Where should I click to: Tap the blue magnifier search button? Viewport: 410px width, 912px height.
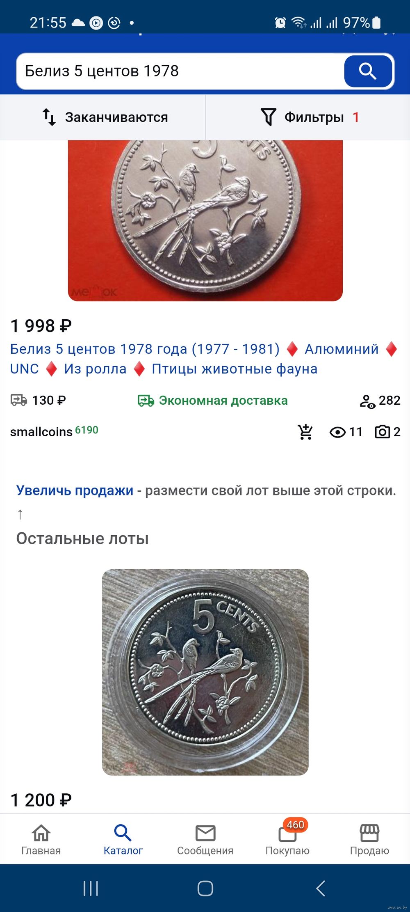368,71
